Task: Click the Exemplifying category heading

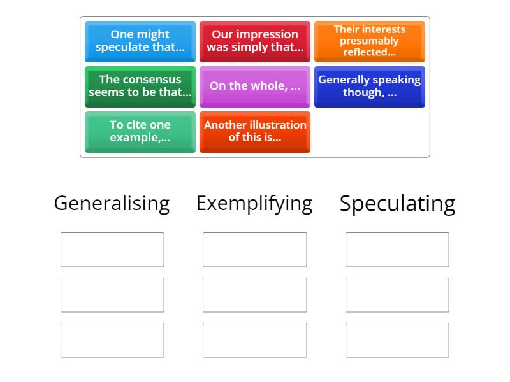Action: tap(255, 202)
